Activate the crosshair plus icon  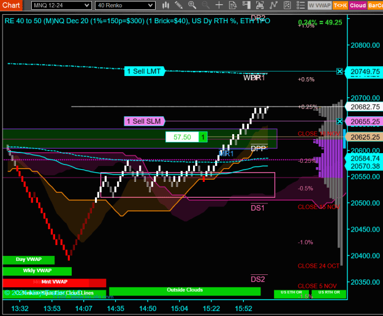click(219, 5)
